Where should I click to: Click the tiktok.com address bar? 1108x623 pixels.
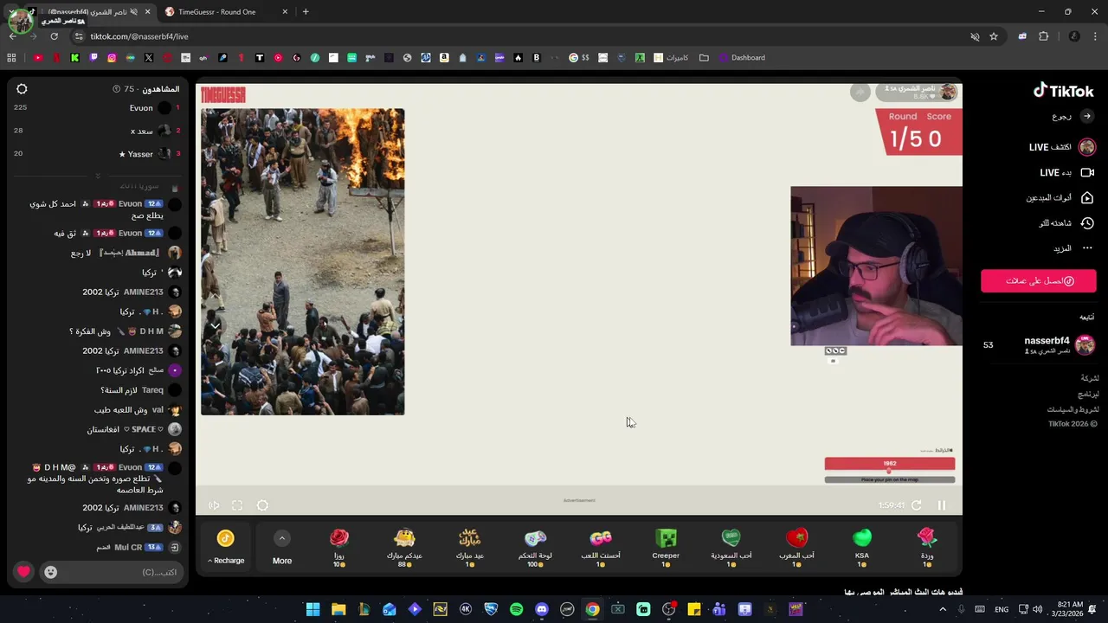[519, 36]
